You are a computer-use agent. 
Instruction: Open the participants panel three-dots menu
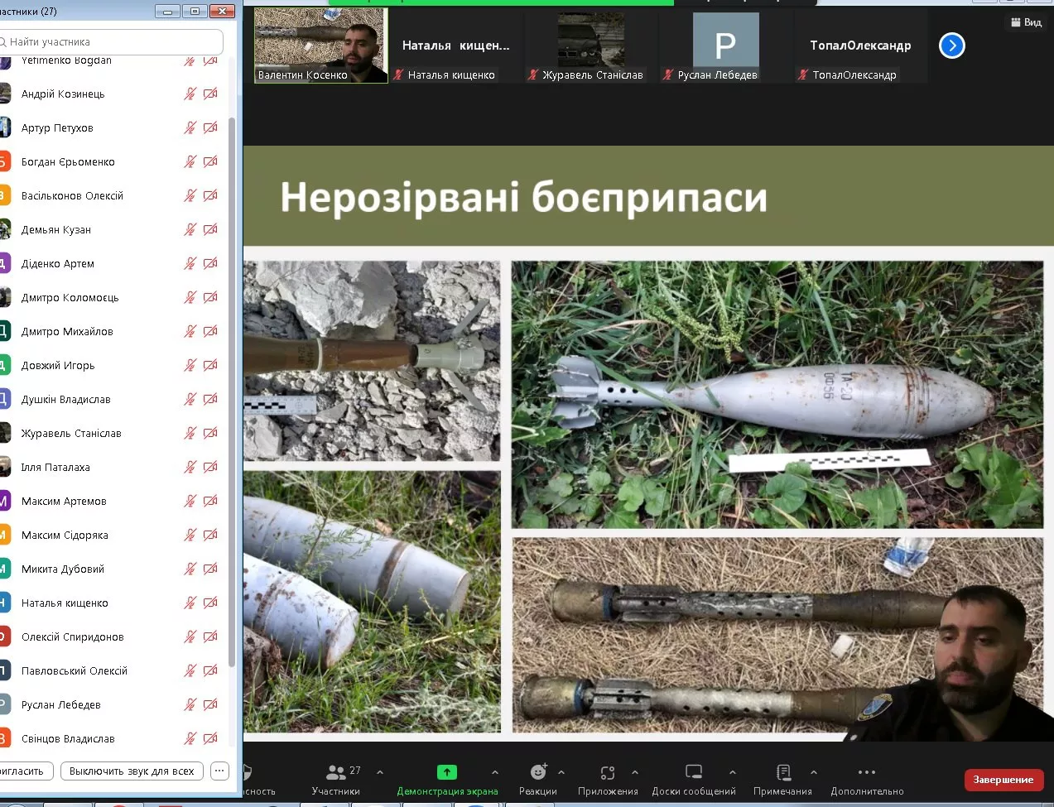tap(219, 771)
